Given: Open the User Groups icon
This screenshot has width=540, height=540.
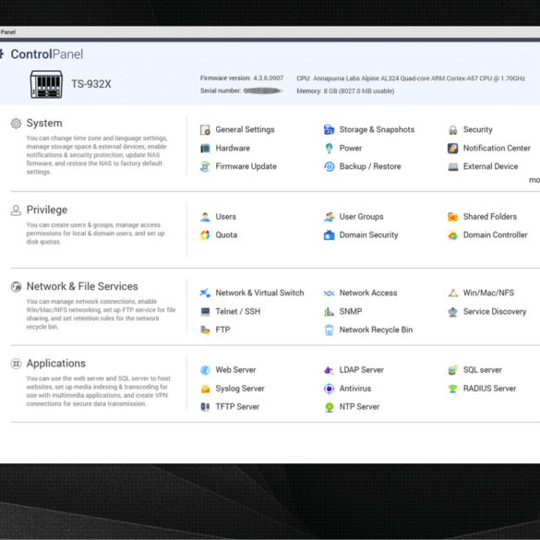Looking at the screenshot, I should tap(330, 217).
